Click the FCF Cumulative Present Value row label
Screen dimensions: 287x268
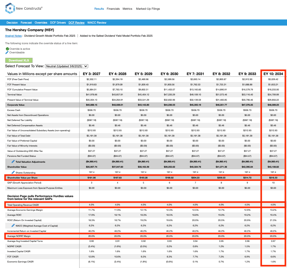pos(22,90)
